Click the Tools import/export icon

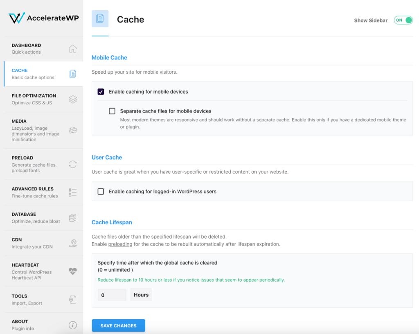click(x=73, y=299)
